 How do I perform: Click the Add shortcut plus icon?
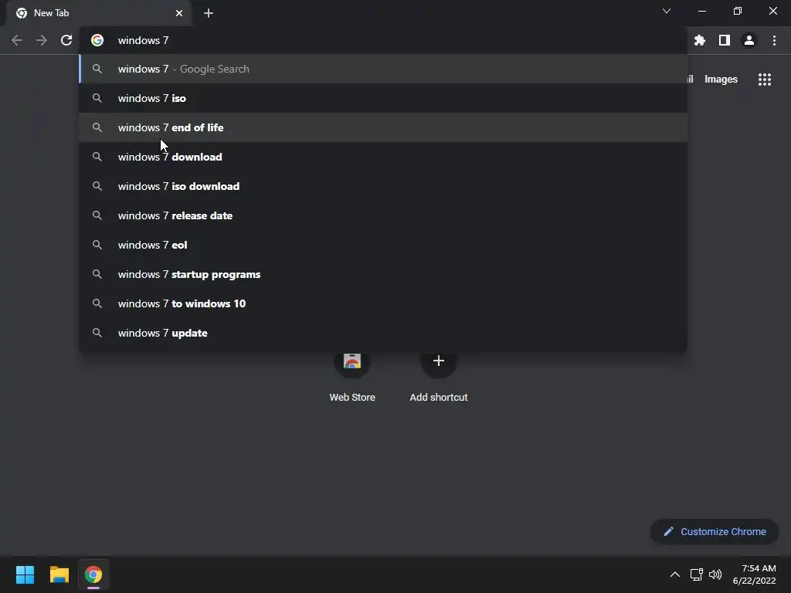[x=438, y=361]
